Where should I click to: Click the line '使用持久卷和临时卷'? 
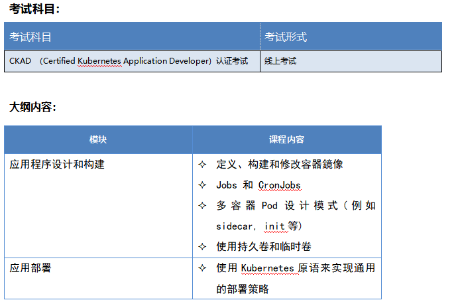[264, 247]
